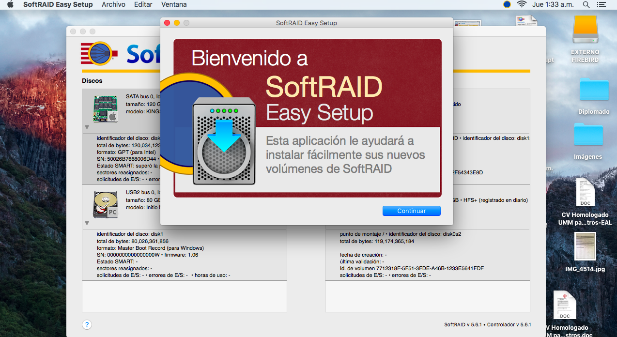This screenshot has height=337, width=617.
Task: Click the 'total de bytes: 80,026,361,856' line
Action: pos(133,241)
